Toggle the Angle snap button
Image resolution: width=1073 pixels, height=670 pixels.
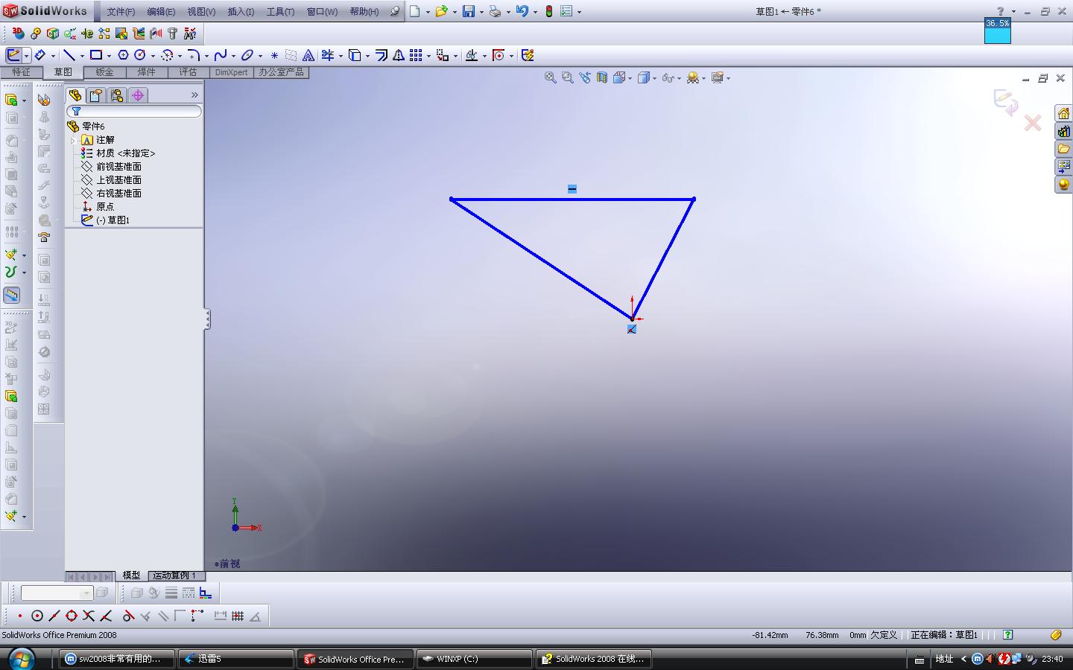tap(256, 616)
